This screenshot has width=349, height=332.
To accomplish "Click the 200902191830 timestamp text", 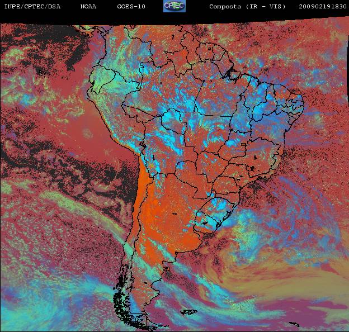I will click(323, 7).
